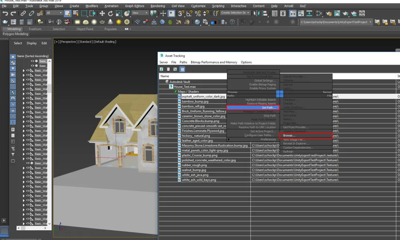Click the Refresh icon in Asset Tracking
This screenshot has height=240, width=400.
161,69
